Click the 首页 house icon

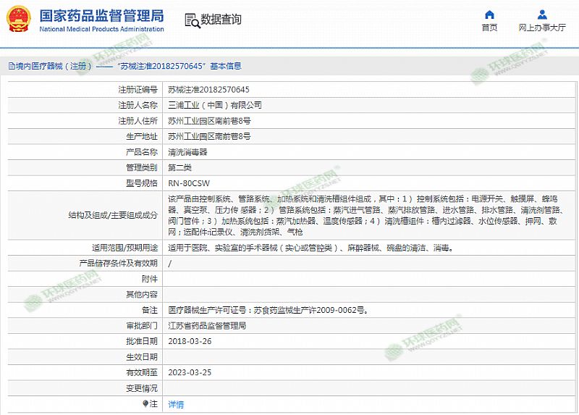[490, 14]
